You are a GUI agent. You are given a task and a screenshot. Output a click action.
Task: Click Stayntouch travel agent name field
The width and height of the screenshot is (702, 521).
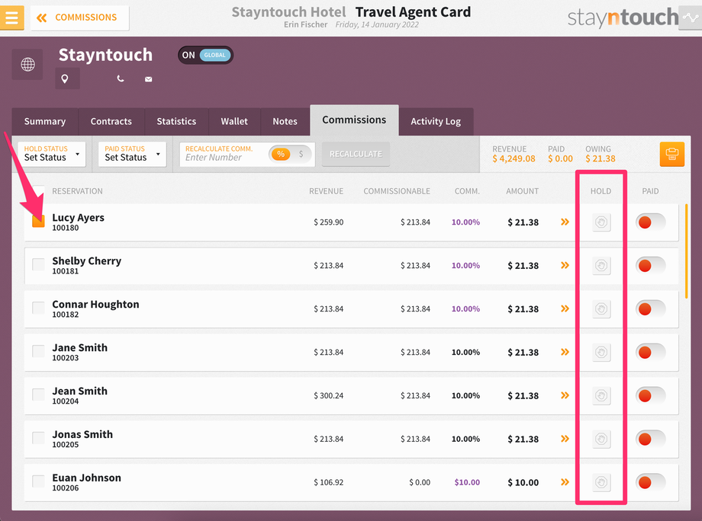(105, 55)
